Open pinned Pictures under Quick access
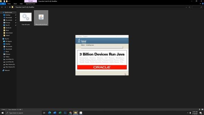 coord(8,23)
